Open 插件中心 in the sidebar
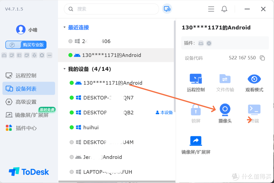Image resolution: width=274 pixels, height=183 pixels. coord(29,128)
